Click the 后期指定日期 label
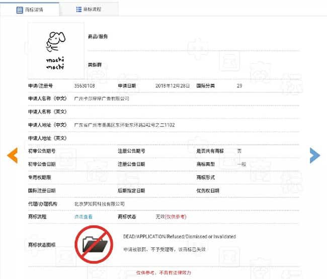327x279 pixels. click(131, 191)
